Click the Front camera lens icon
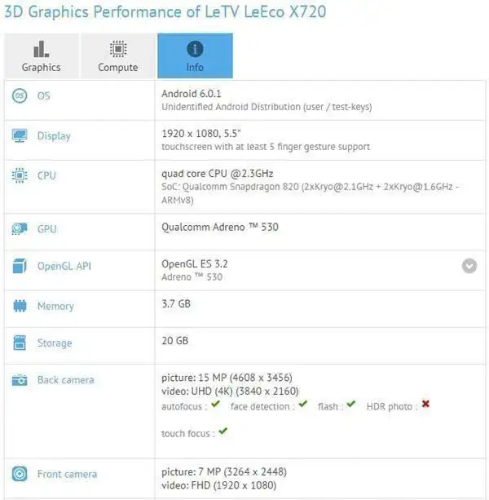This screenshot has height=500, width=489. 20,474
